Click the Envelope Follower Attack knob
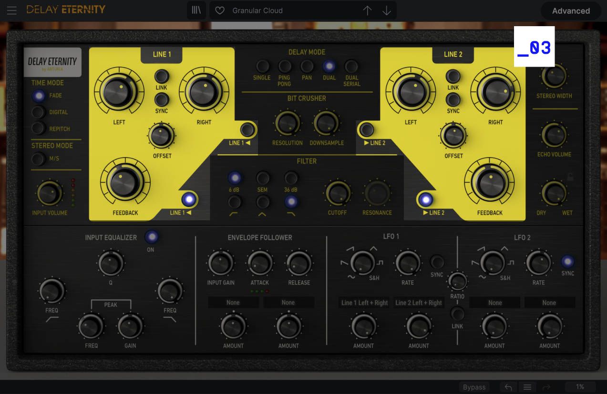Viewport: 607px width, 394px height. tap(260, 263)
